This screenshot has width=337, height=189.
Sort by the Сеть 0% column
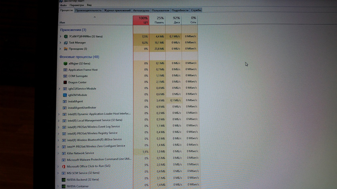(x=190, y=20)
